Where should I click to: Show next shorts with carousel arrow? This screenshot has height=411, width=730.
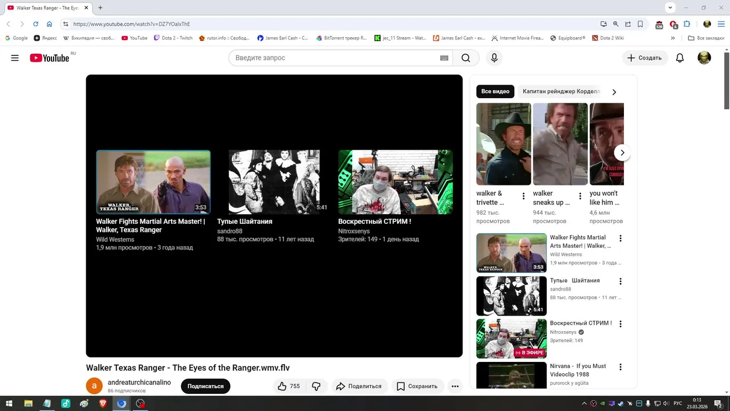pyautogui.click(x=622, y=152)
